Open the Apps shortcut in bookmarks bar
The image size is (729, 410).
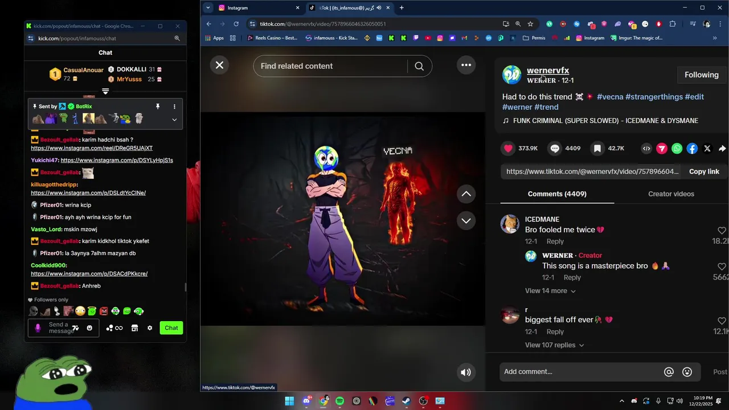coord(214,38)
